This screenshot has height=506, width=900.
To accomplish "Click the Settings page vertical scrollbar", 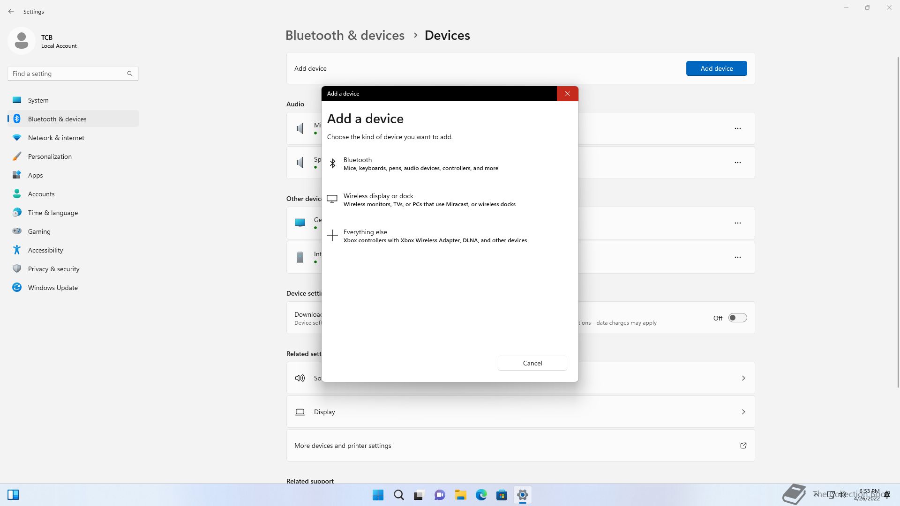I will [x=898, y=222].
